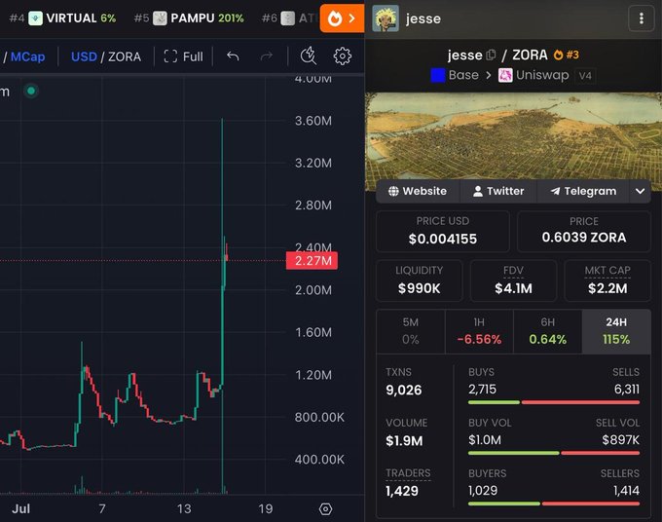Click the buy vol versus sell vol bar
Viewport: 662px width, 522px height.
pos(554,453)
